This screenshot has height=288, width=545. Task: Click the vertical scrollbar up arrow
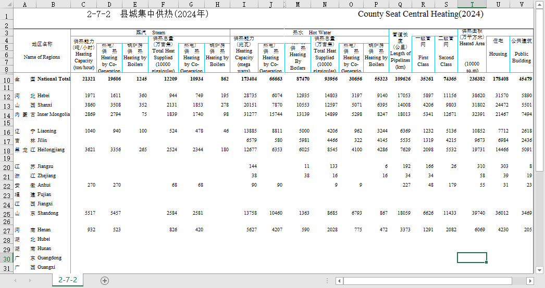click(x=540, y=4)
